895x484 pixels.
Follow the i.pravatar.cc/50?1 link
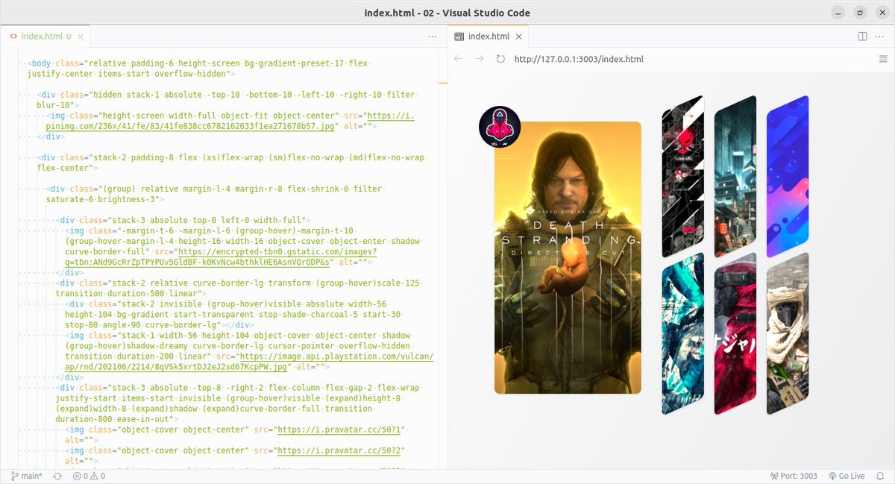[x=340, y=430]
